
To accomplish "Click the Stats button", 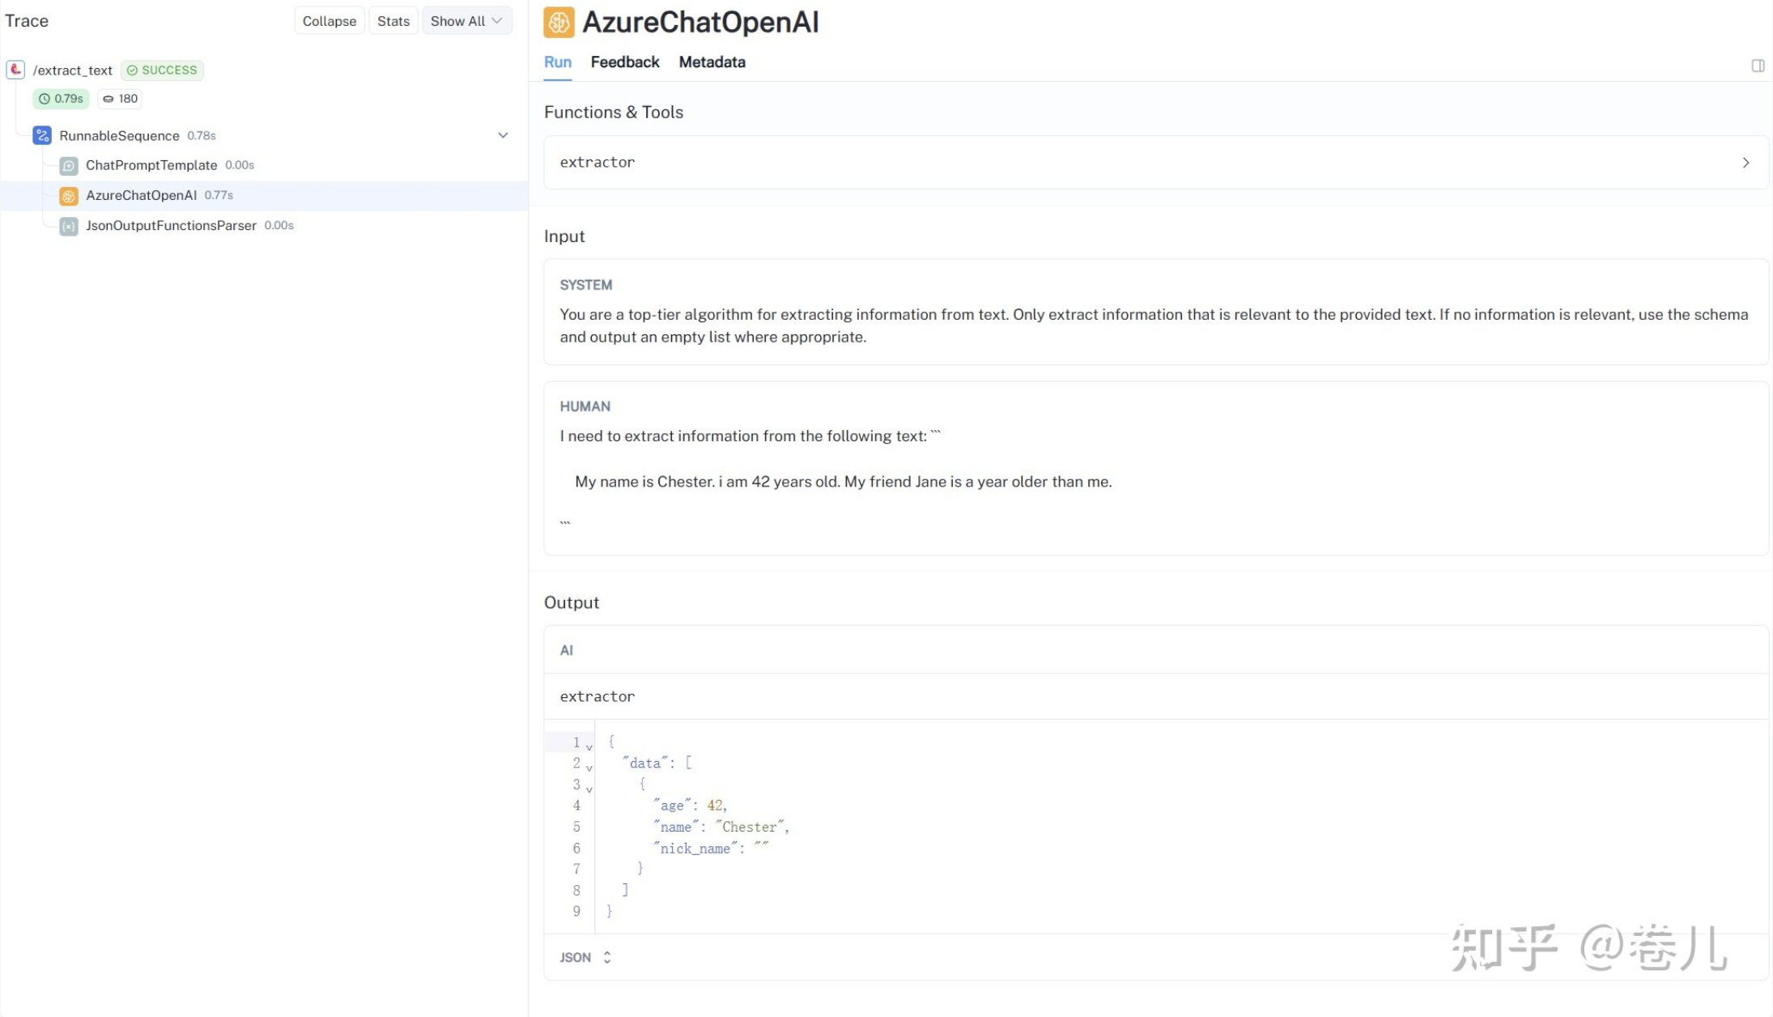I will coord(393,21).
